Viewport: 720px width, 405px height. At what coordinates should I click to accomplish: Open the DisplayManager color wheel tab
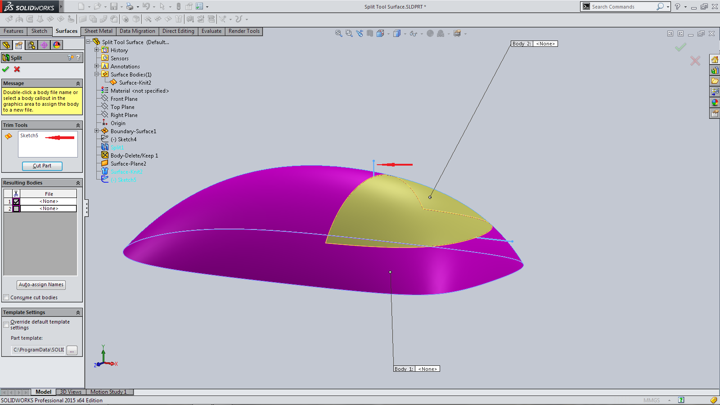[57, 45]
